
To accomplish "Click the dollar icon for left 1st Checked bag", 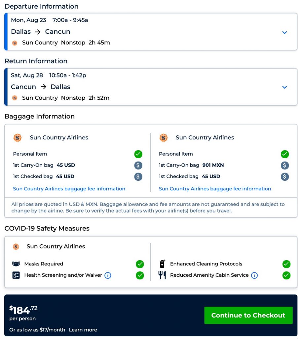I will coord(138,176).
